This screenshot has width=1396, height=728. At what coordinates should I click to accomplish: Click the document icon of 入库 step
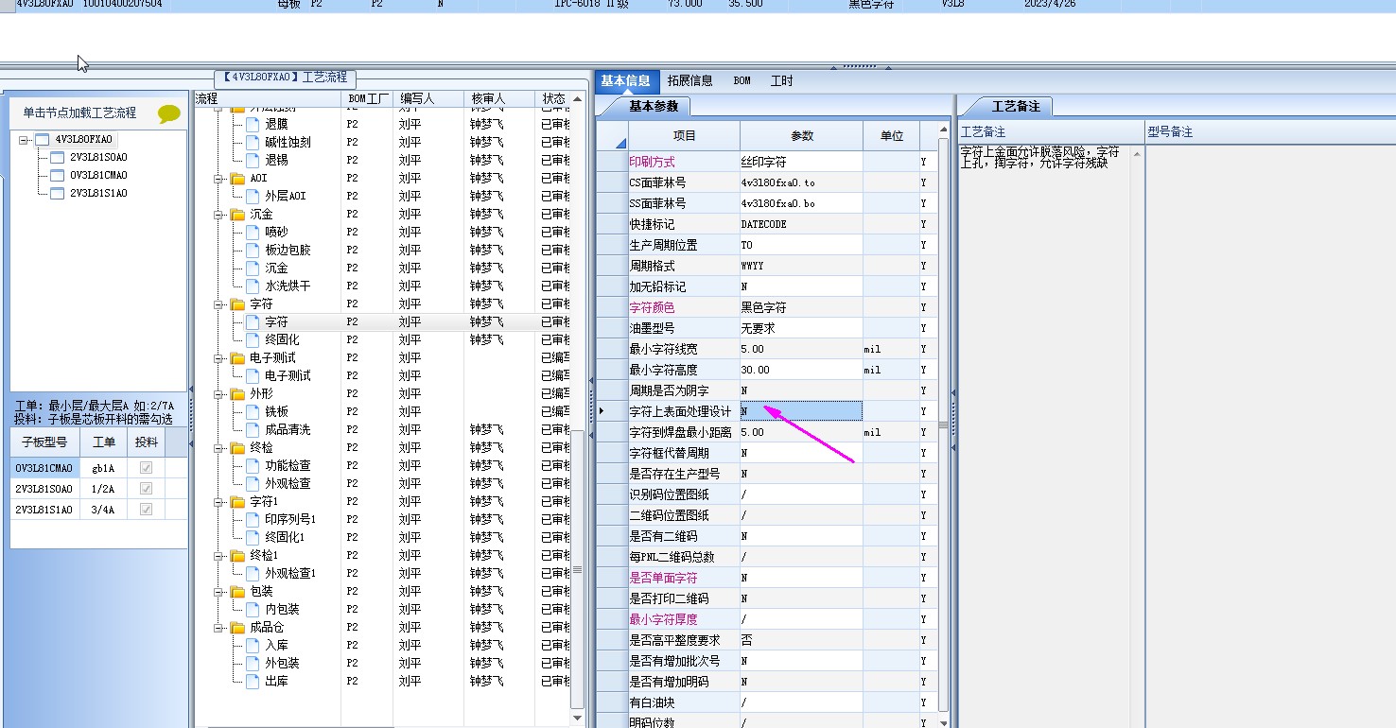click(253, 645)
